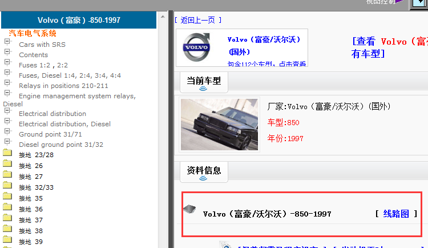Image resolution: width=428 pixels, height=248 pixels.
Task: Toggle expander next to Fuses 1:2 , 2:2
Action: tap(7, 62)
